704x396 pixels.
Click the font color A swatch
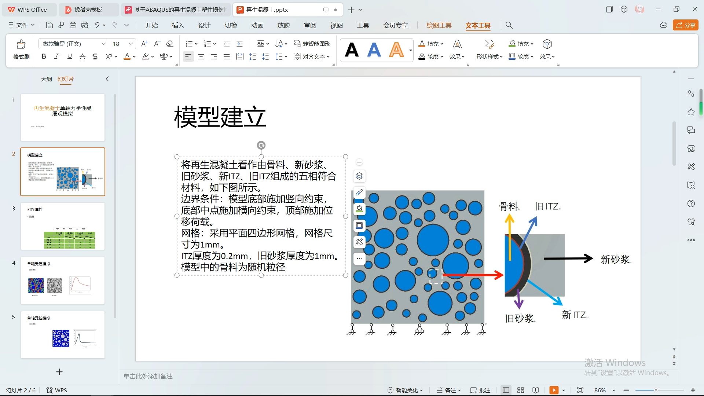[127, 56]
